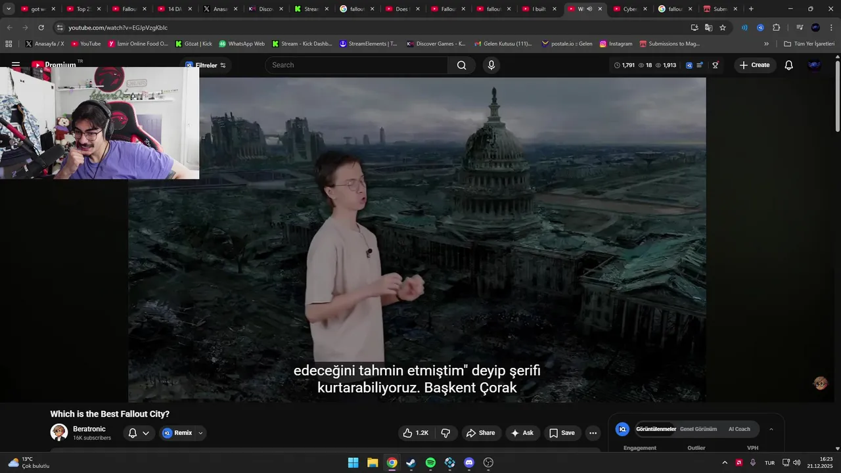This screenshot has width=841, height=473.
Task: Click the Create button
Action: click(x=754, y=65)
